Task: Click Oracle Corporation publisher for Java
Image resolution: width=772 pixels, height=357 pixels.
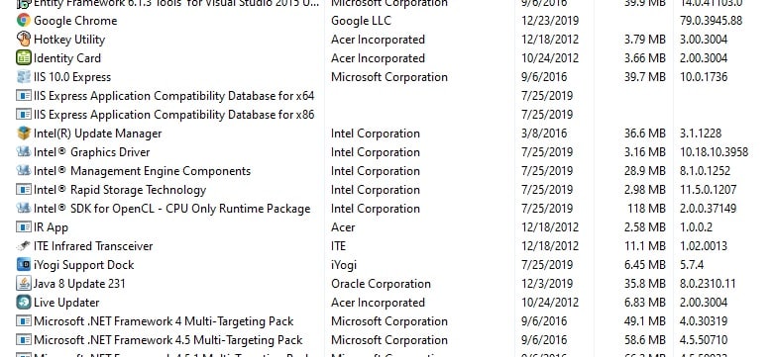Action: pyautogui.click(x=381, y=284)
